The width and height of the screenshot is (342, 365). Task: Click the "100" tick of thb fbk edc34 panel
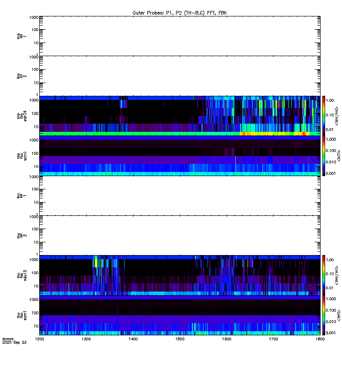(35, 114)
